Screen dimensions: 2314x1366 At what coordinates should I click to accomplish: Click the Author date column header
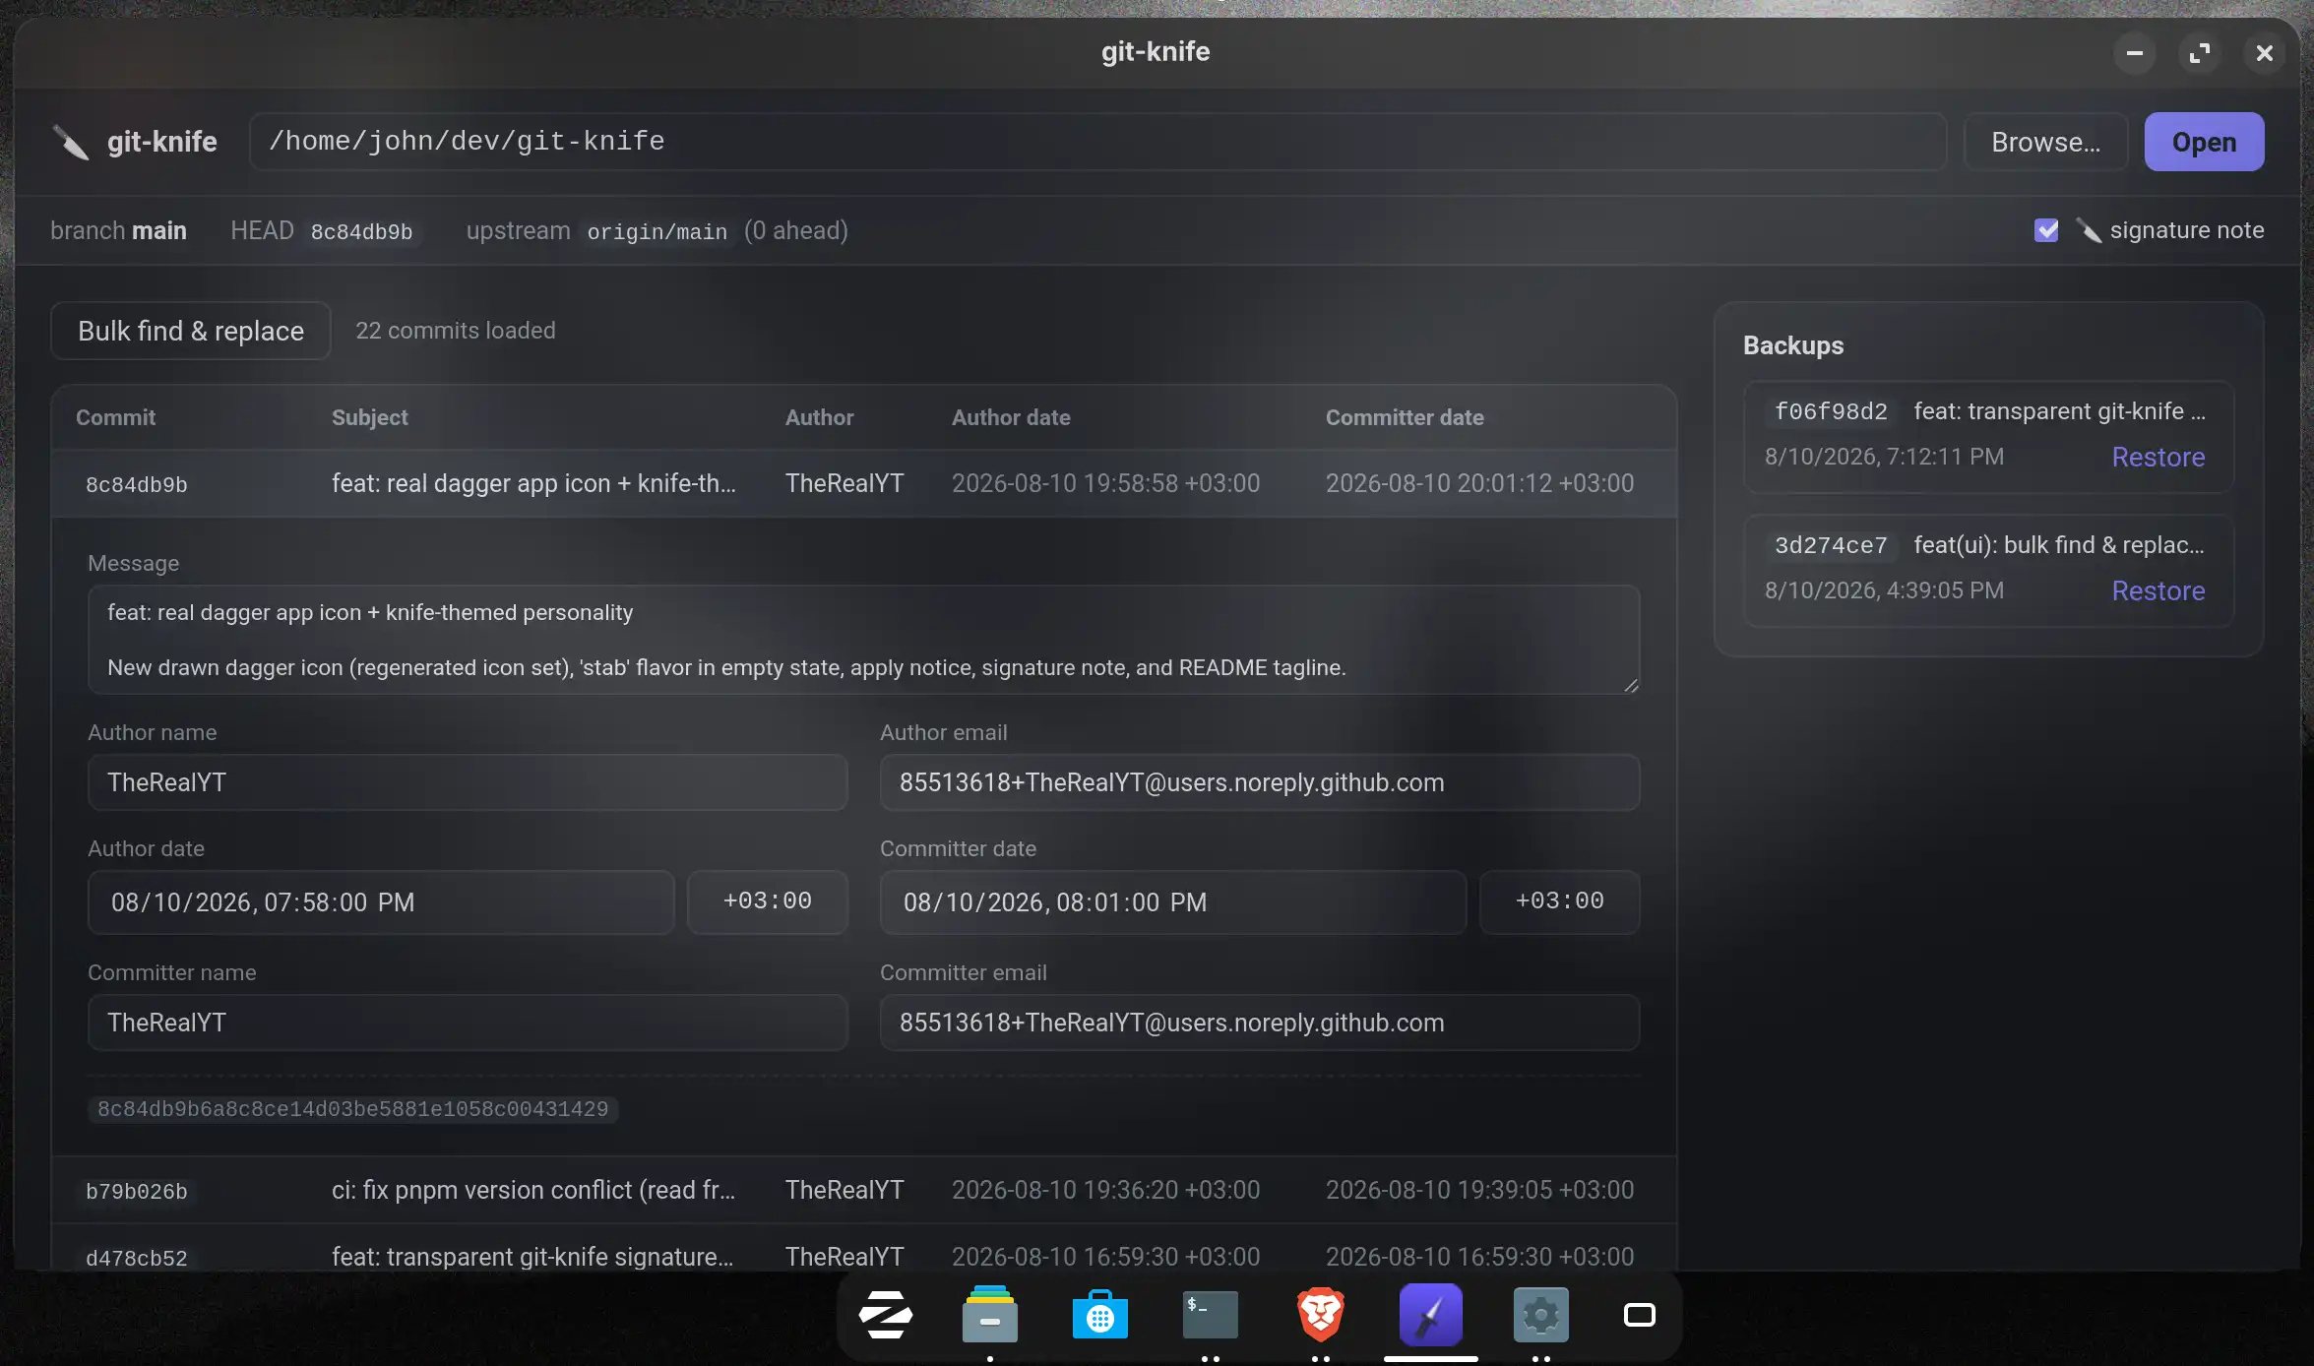(1011, 417)
